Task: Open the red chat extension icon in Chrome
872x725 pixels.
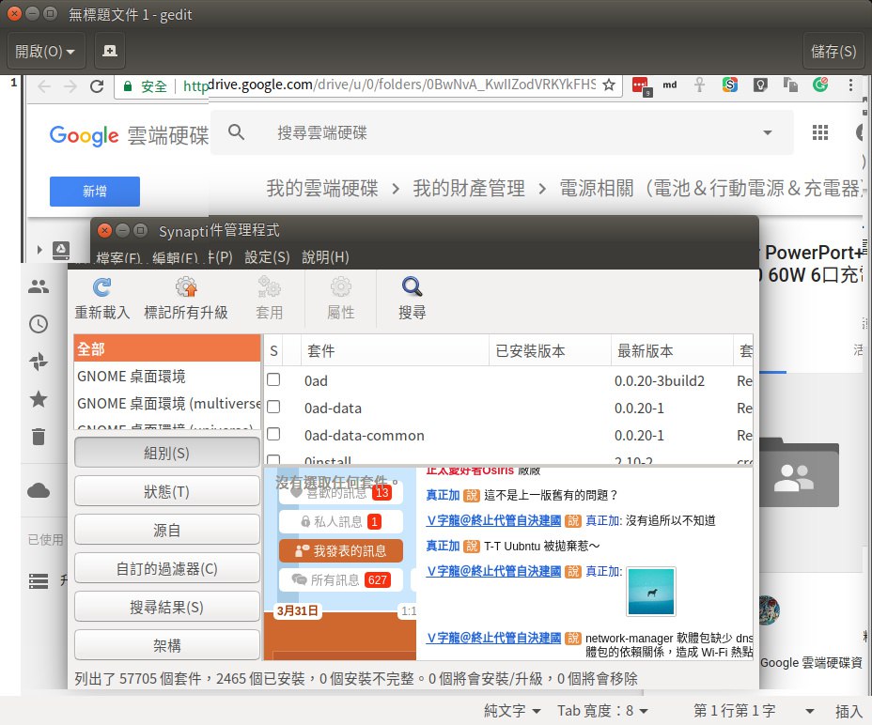Action: pyautogui.click(x=641, y=85)
